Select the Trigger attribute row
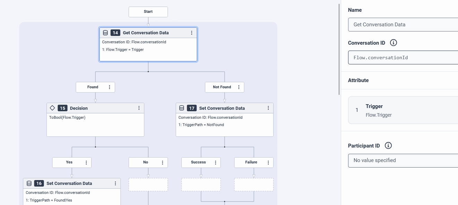The width and height of the screenshot is (458, 205). [403, 110]
